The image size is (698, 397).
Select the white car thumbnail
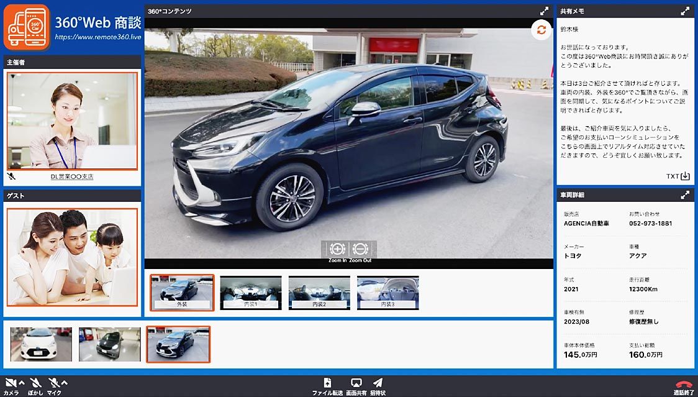41,344
